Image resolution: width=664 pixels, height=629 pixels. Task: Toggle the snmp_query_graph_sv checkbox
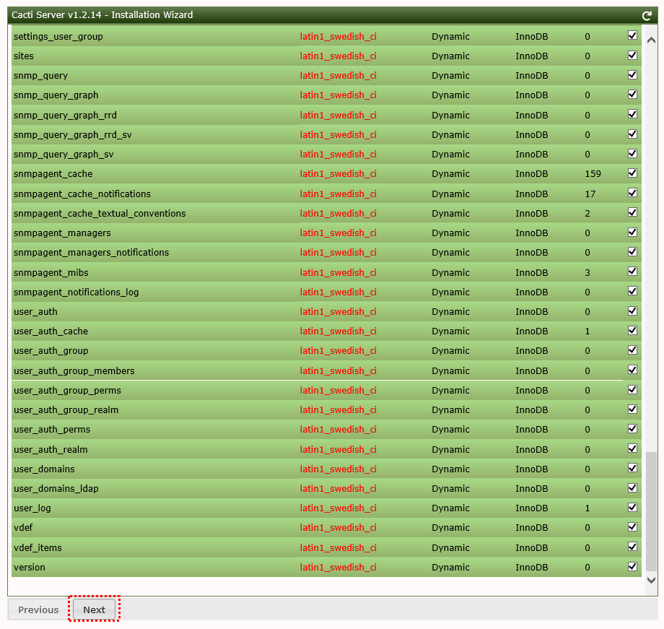[632, 153]
